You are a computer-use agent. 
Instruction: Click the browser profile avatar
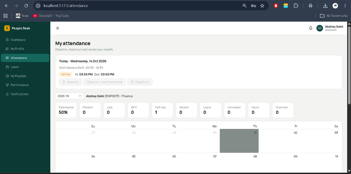pos(335,6)
